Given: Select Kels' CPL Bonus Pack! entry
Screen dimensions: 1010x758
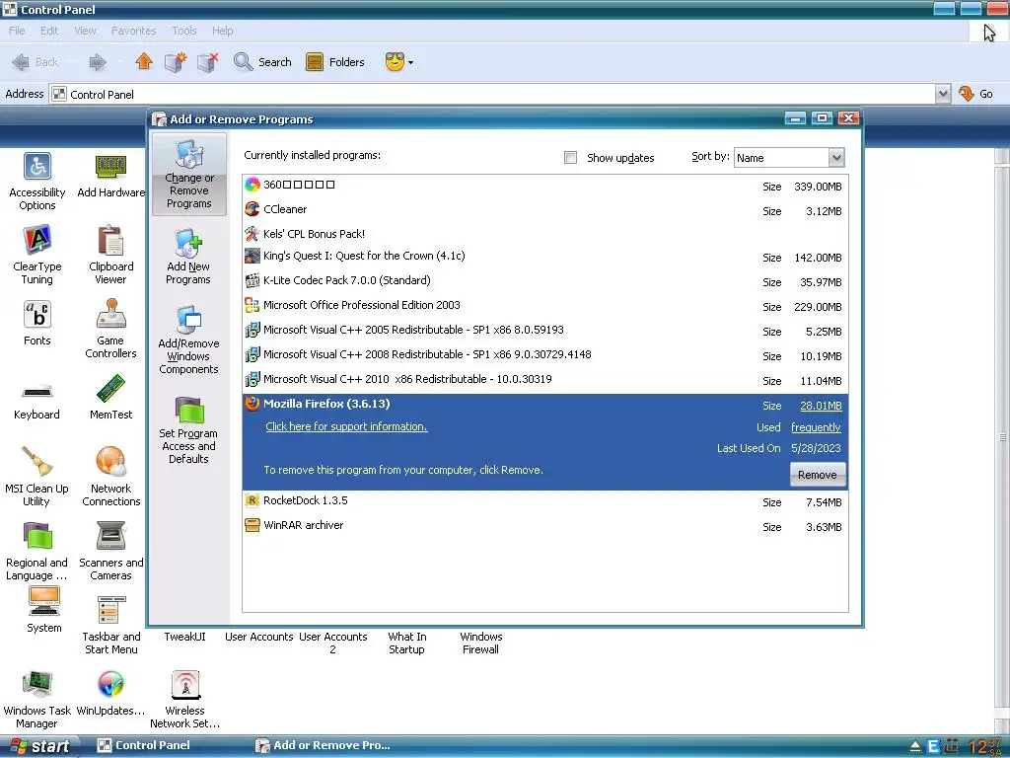Looking at the screenshot, I should click(545, 233).
